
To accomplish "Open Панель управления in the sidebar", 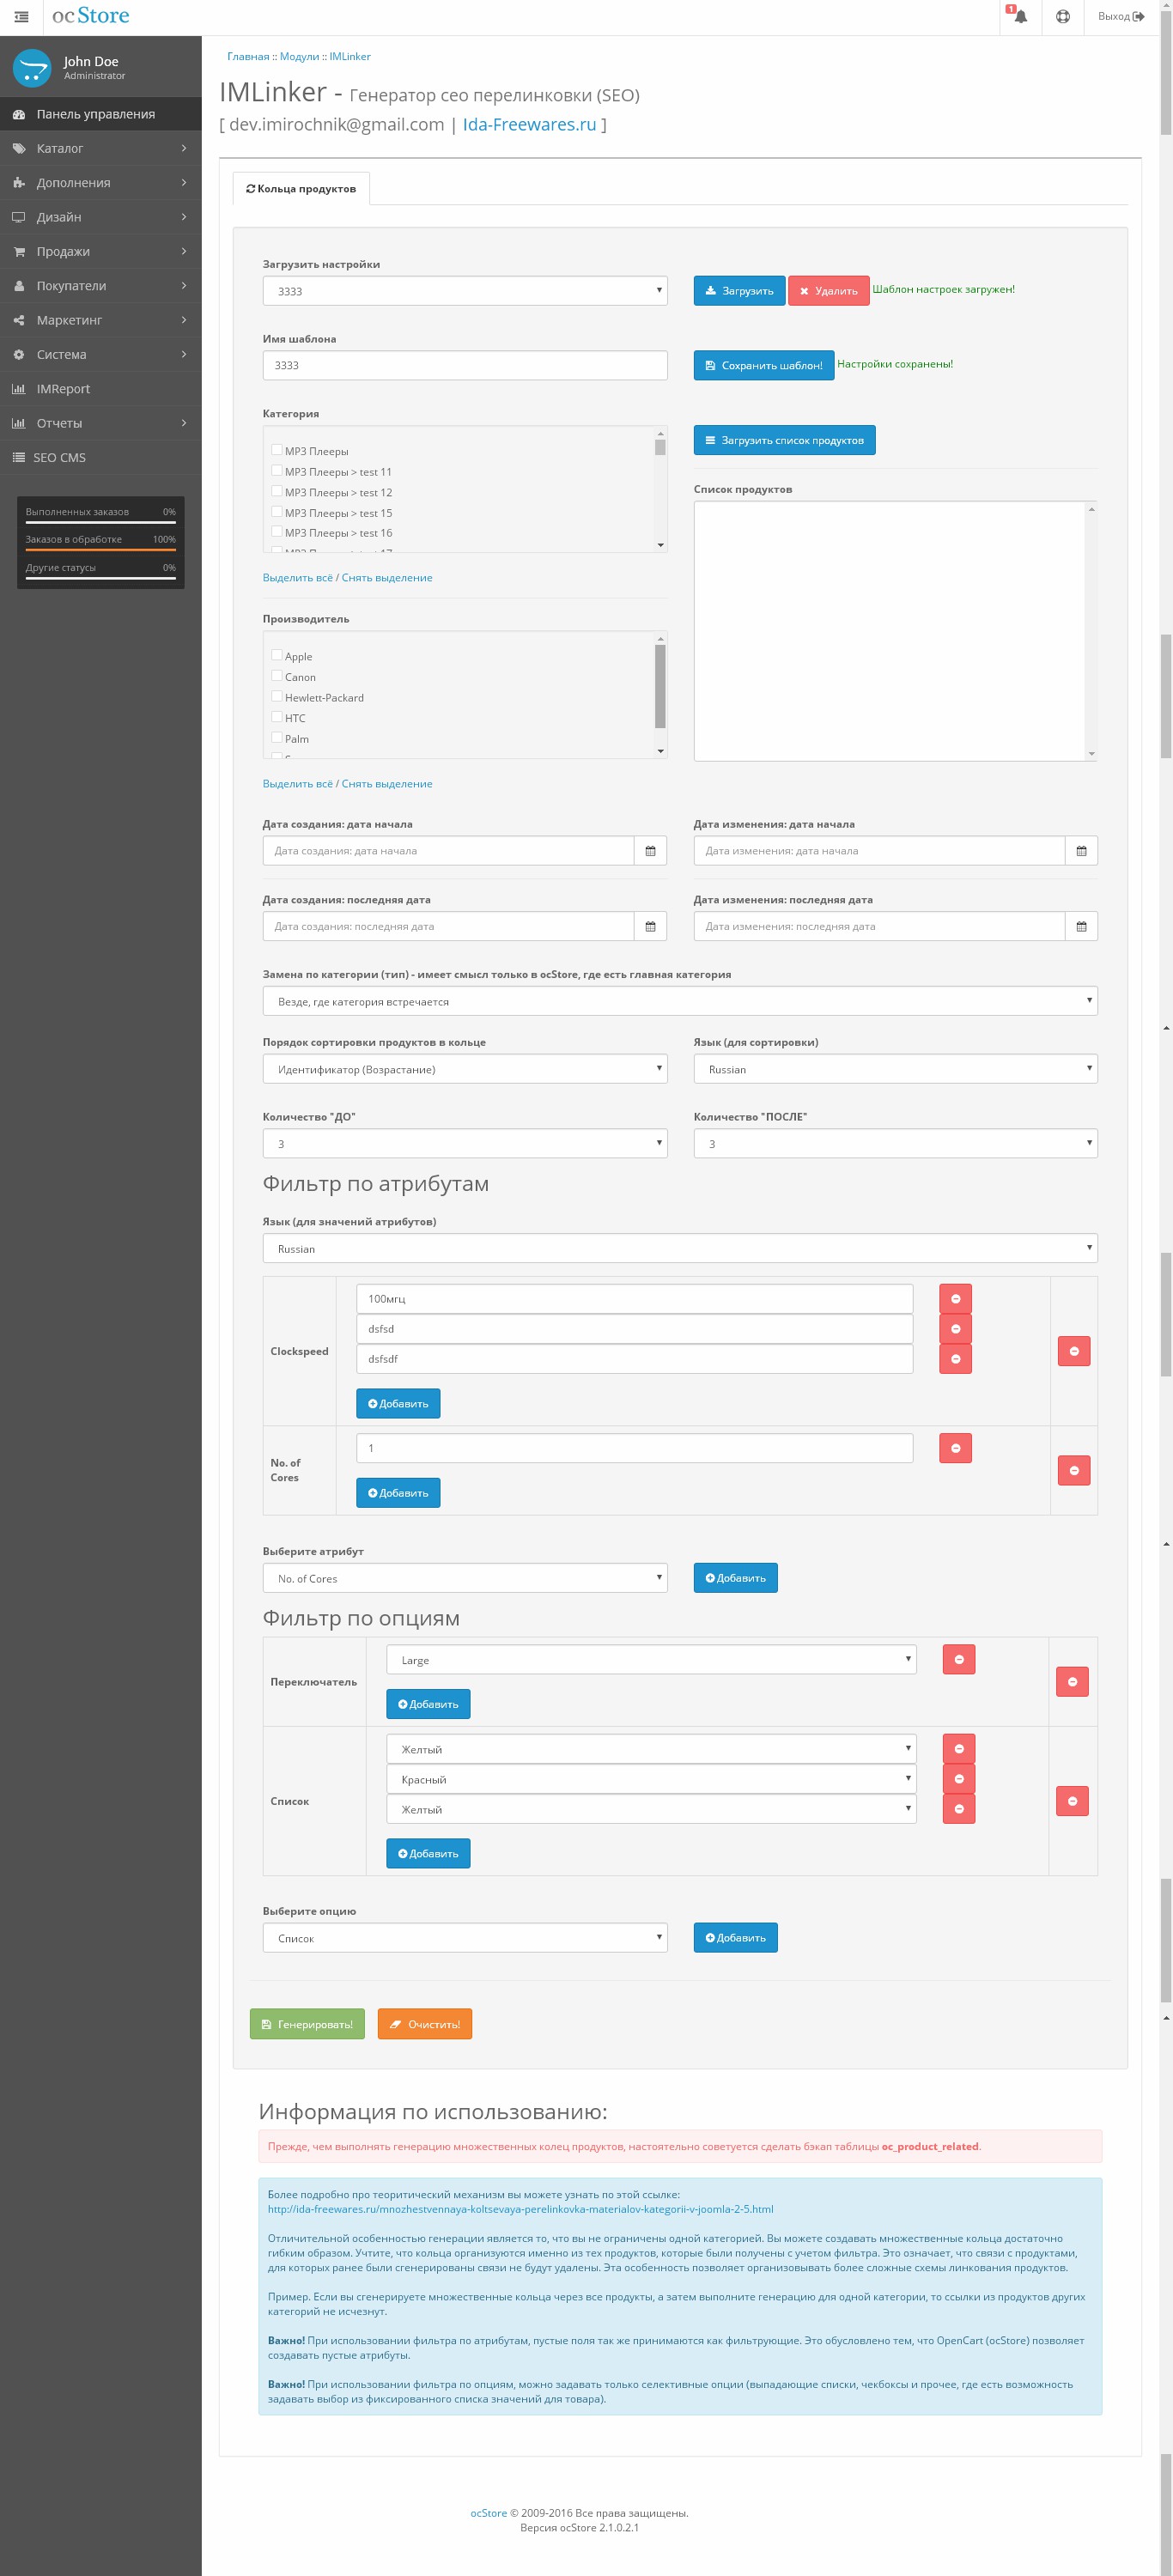I will point(100,114).
